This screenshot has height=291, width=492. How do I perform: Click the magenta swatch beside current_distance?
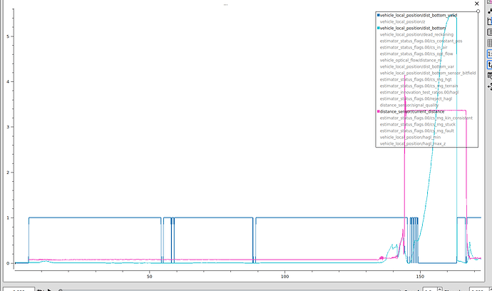[x=378, y=111]
